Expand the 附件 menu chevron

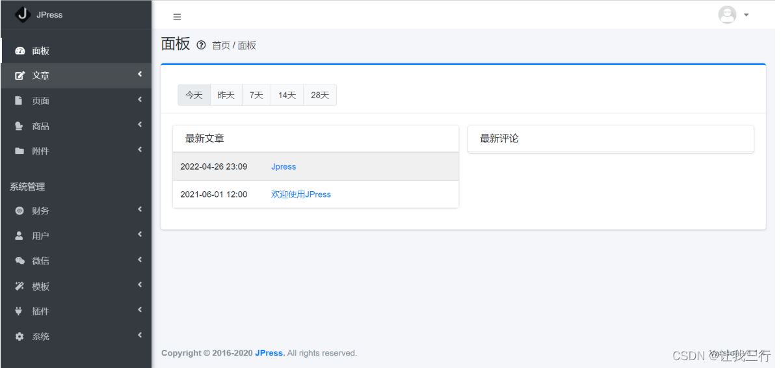140,150
